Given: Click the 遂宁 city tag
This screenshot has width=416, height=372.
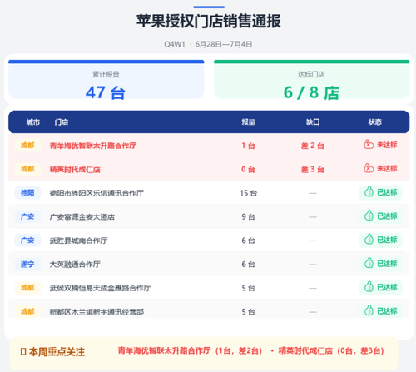Looking at the screenshot, I should [27, 264].
